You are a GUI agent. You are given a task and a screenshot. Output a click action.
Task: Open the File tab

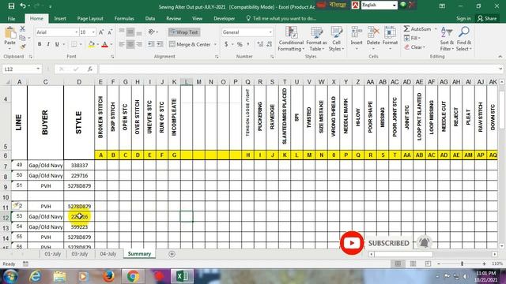11,19
